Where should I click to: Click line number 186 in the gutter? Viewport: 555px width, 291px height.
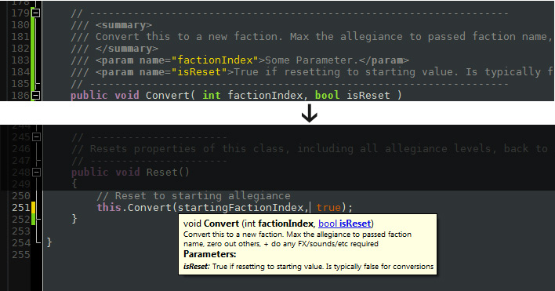21,95
